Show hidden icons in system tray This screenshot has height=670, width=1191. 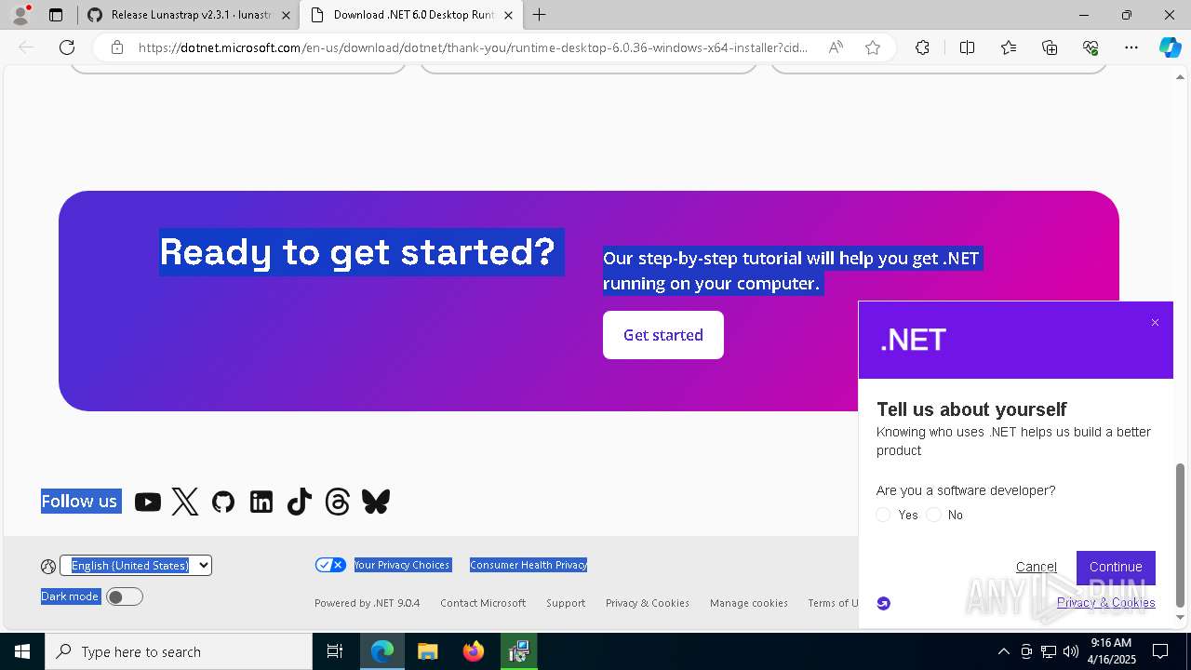click(x=1003, y=651)
